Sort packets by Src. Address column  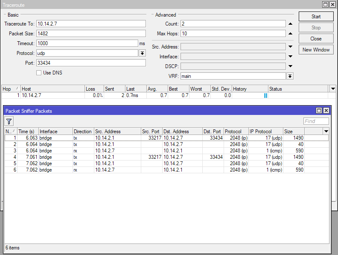(117, 132)
